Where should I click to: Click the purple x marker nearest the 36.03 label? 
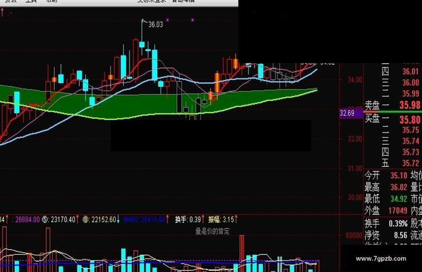(167, 20)
